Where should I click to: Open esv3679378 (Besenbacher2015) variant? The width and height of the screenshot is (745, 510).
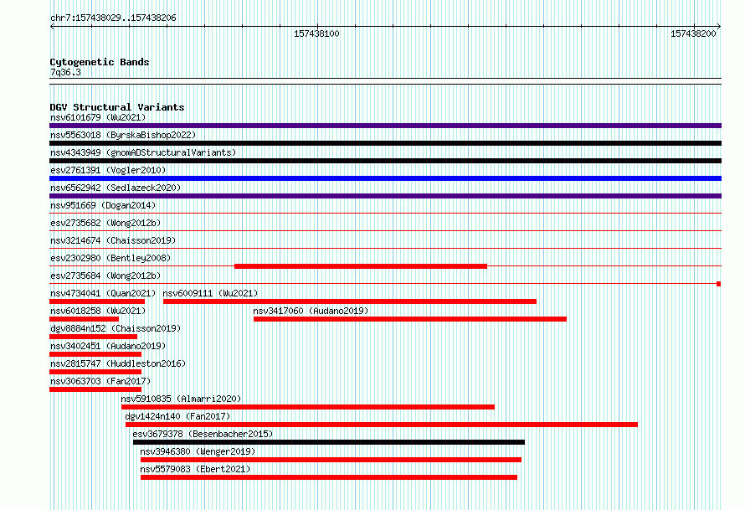pyautogui.click(x=203, y=434)
